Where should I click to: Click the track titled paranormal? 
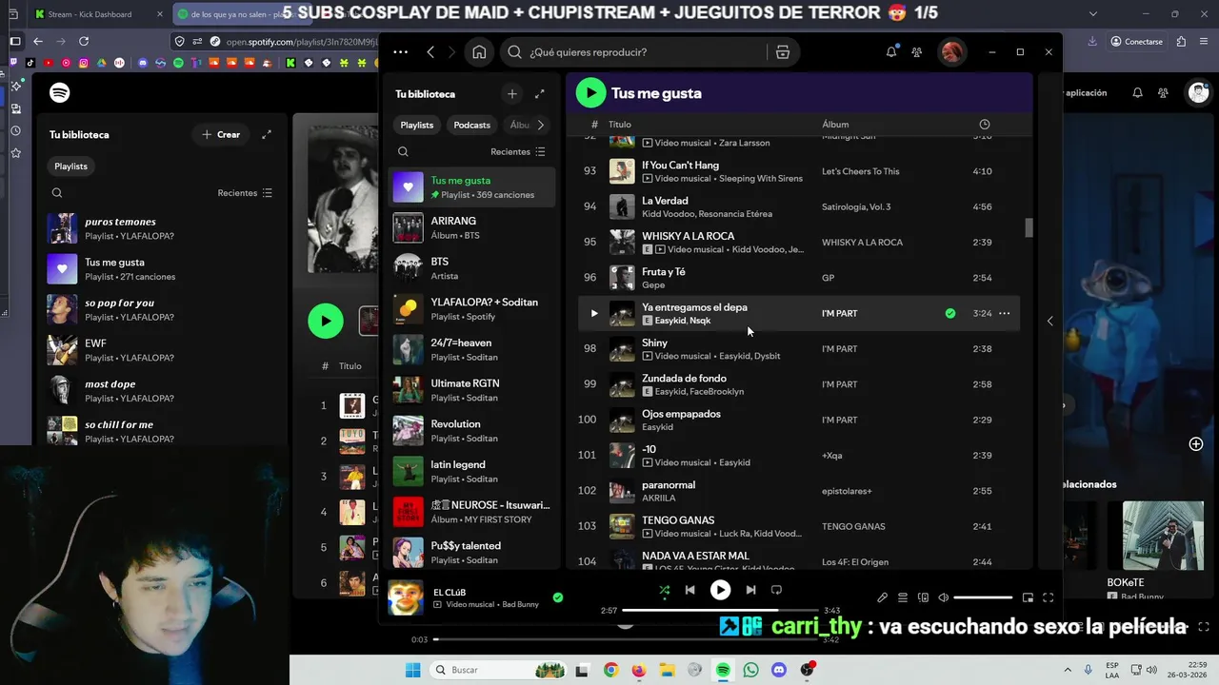click(669, 484)
